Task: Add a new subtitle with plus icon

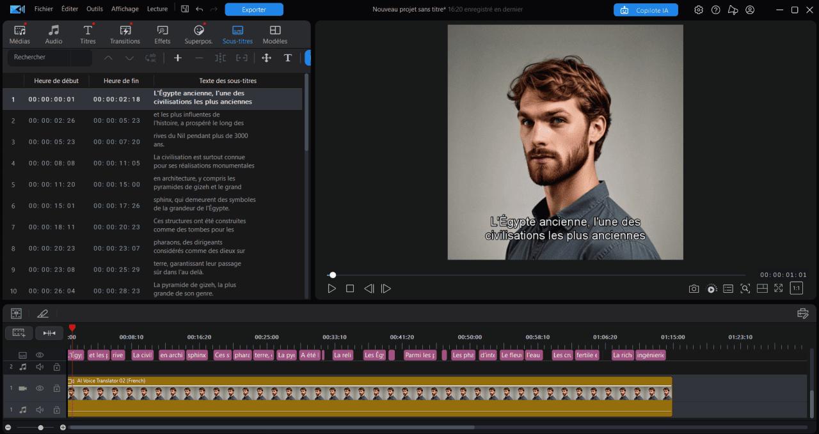Action: coord(178,58)
